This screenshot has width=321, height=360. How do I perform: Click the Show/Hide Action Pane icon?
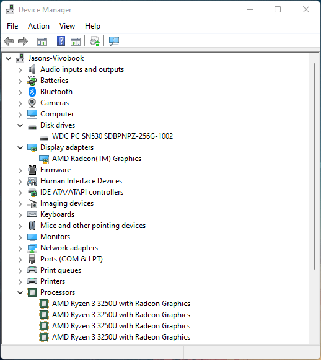pyautogui.click(x=76, y=42)
